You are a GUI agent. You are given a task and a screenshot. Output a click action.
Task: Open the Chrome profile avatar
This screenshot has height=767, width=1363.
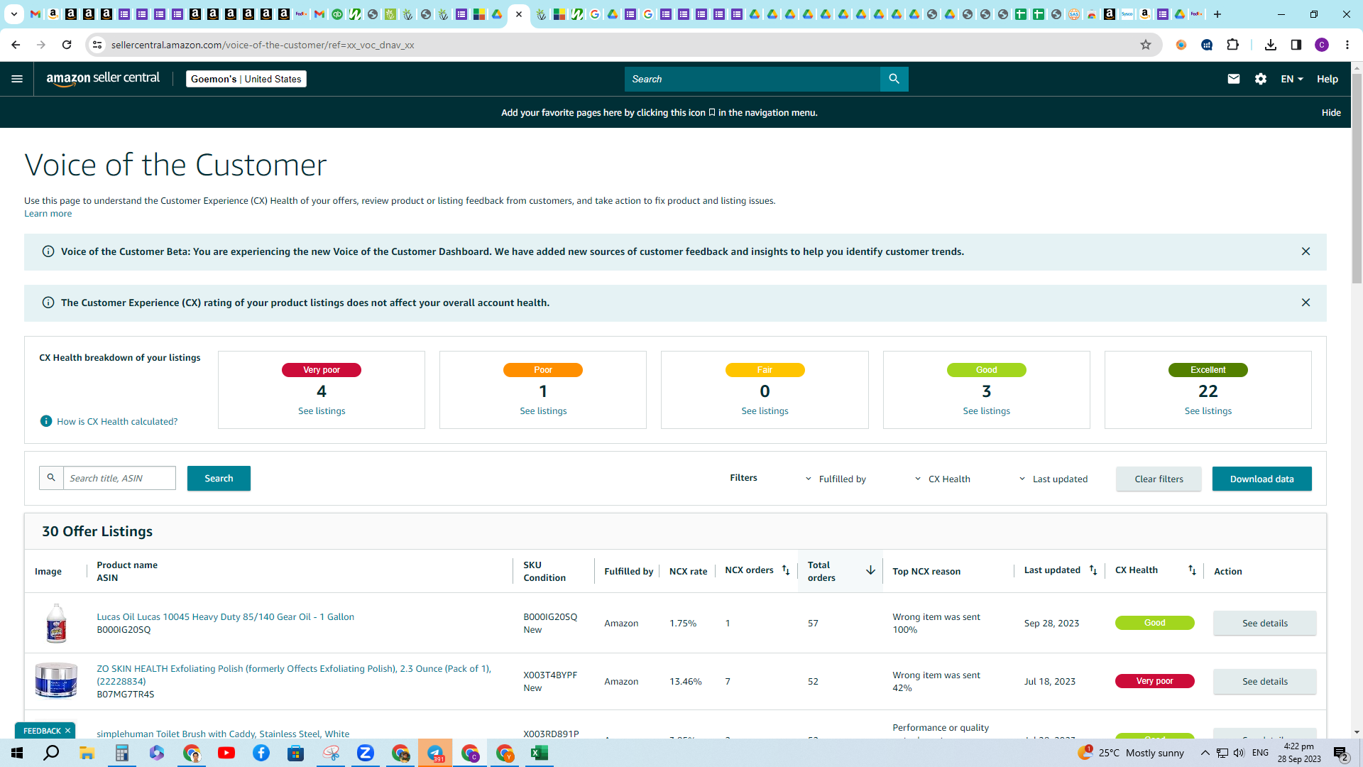[1322, 45]
